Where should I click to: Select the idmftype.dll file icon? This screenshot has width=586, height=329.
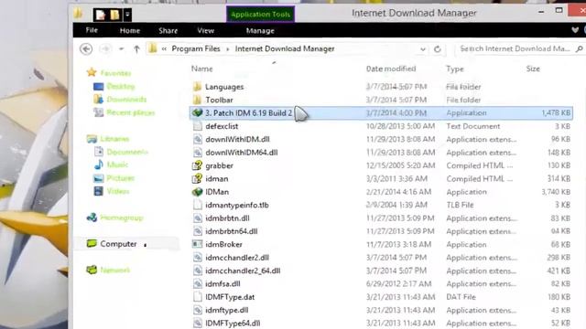coord(198,310)
